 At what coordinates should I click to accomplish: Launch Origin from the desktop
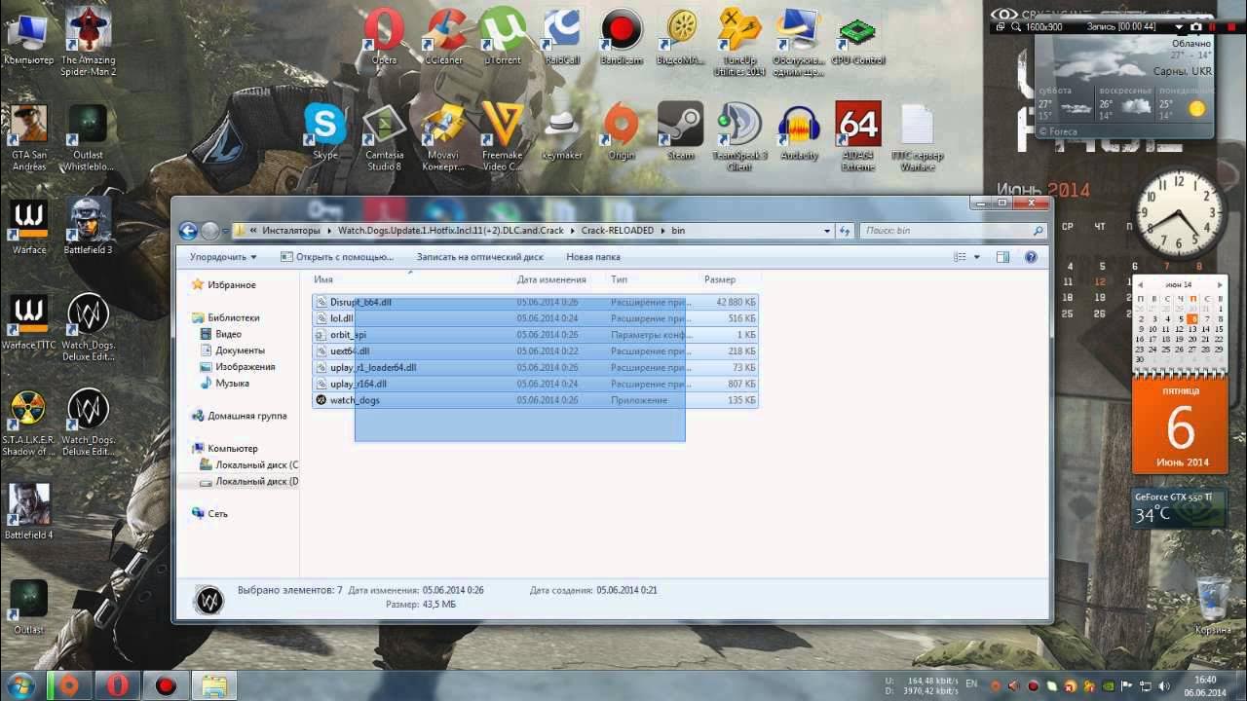pyautogui.click(x=621, y=131)
